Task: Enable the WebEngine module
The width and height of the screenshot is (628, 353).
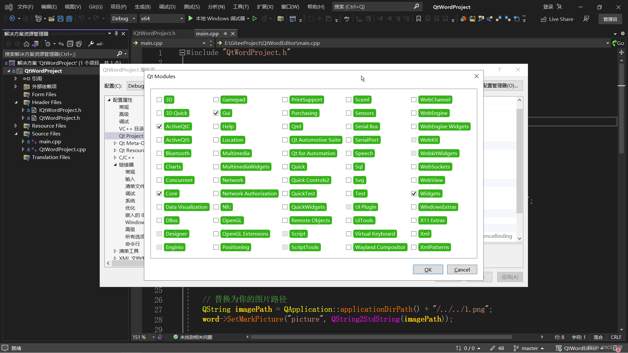Action: 413,113
